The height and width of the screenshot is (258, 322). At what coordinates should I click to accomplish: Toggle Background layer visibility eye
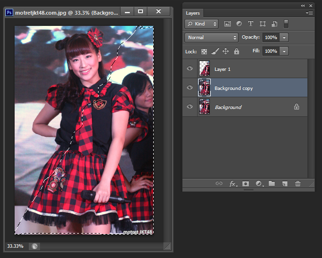pos(190,107)
